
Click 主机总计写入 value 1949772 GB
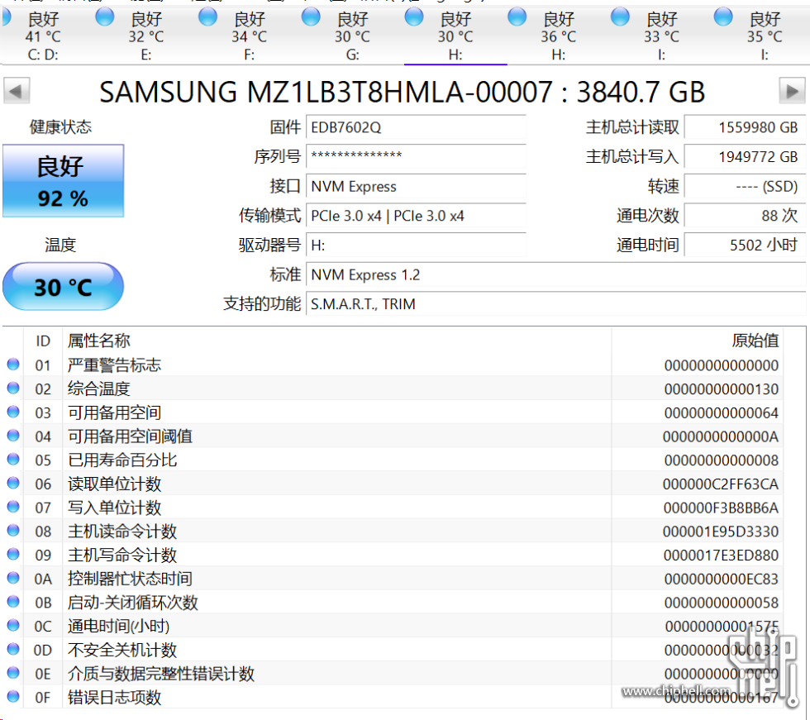point(745,156)
